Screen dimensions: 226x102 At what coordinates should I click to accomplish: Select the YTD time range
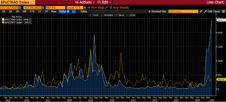click(x=32, y=11)
